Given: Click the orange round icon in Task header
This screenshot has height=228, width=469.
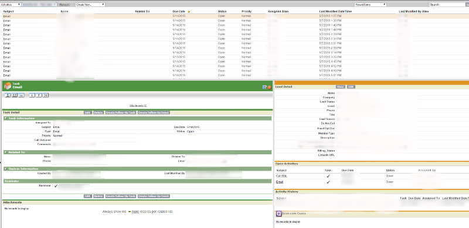Looking at the screenshot, I should 269,87.
